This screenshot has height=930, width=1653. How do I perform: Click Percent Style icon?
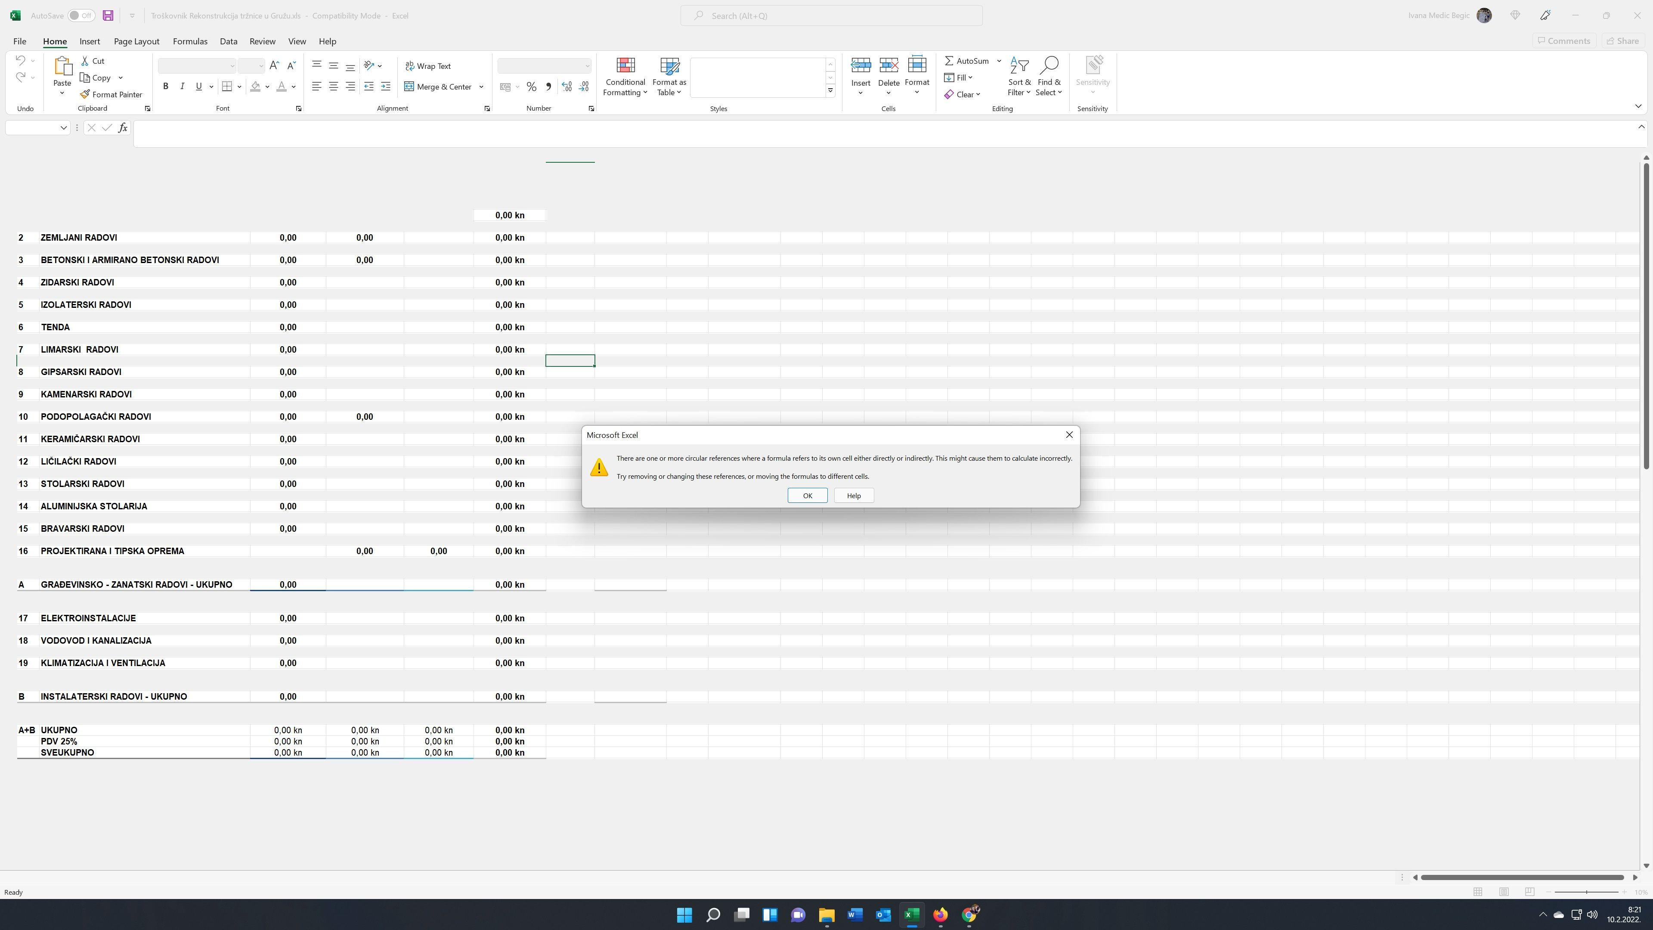(531, 87)
